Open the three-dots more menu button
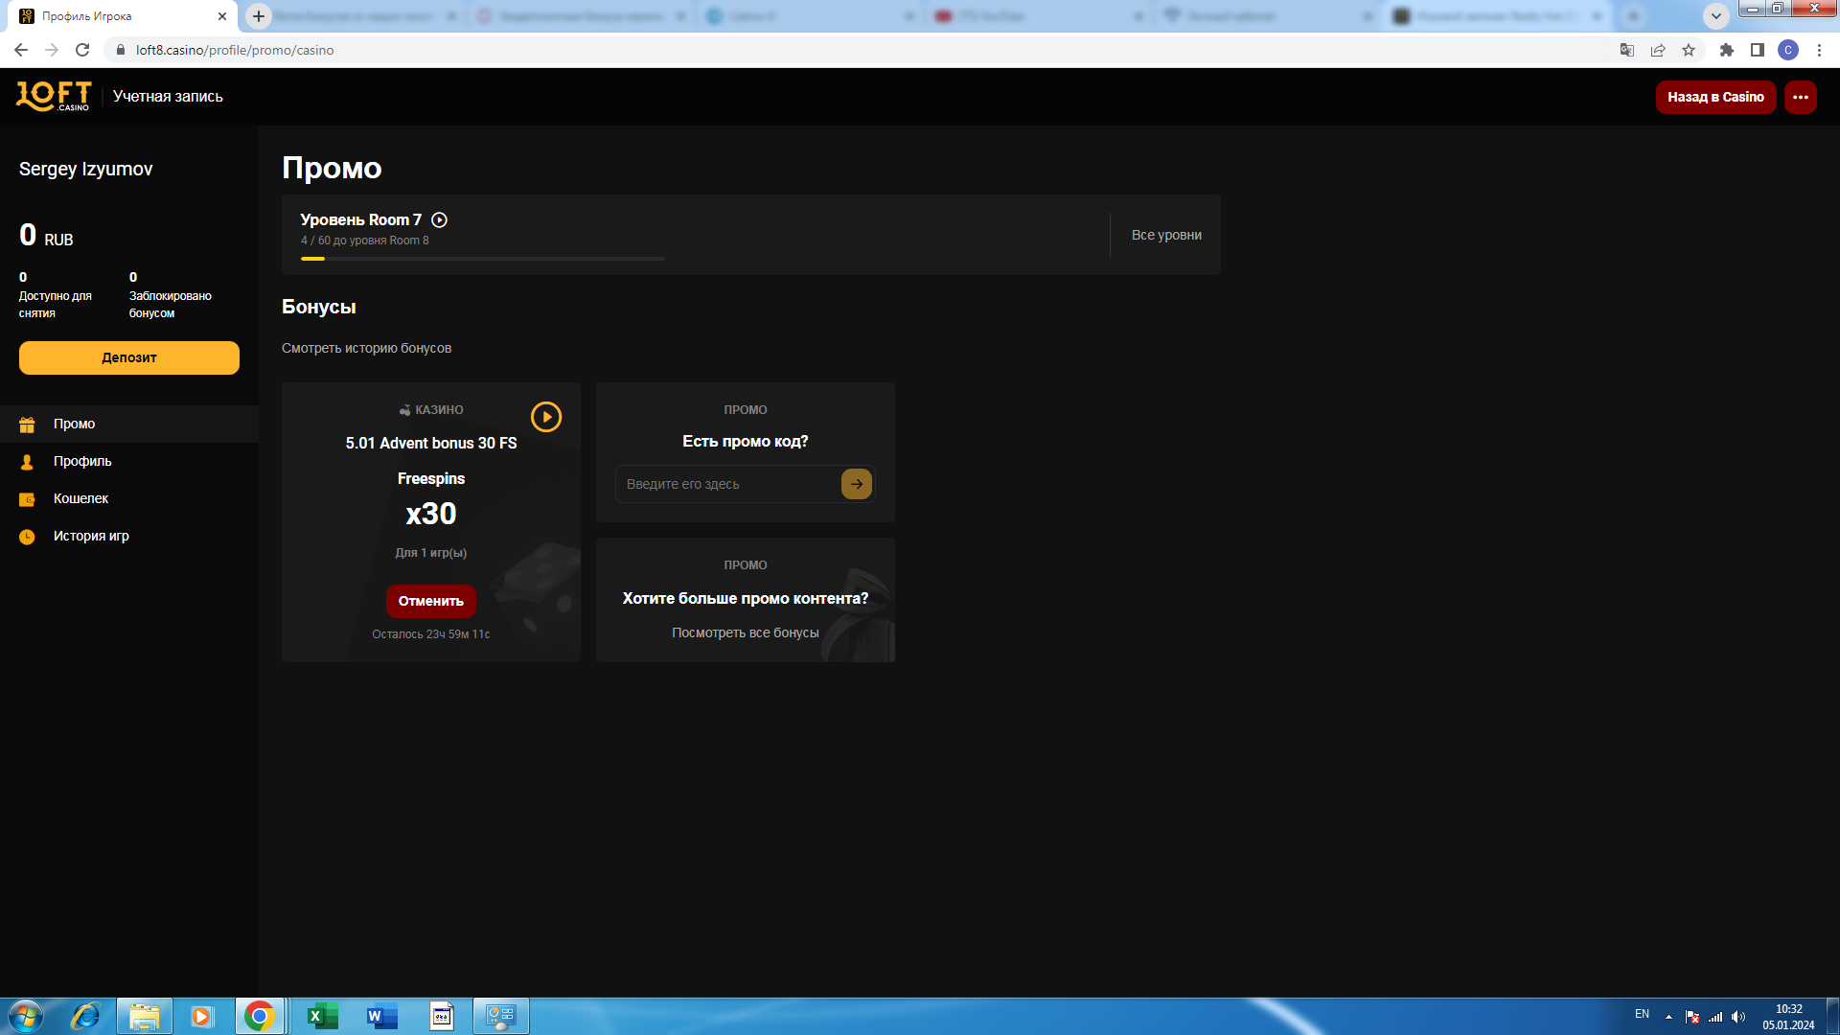 (x=1800, y=97)
